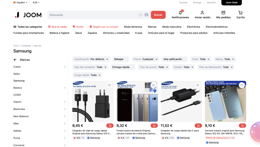Add the 8,45 € charger to cart
Screen dimensions: 260x147
click(110, 126)
